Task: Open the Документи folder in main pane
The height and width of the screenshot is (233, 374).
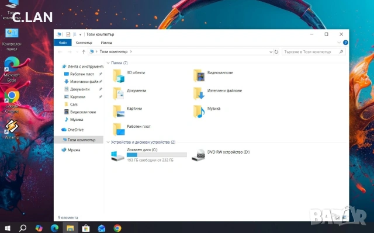Action: [x=130, y=93]
